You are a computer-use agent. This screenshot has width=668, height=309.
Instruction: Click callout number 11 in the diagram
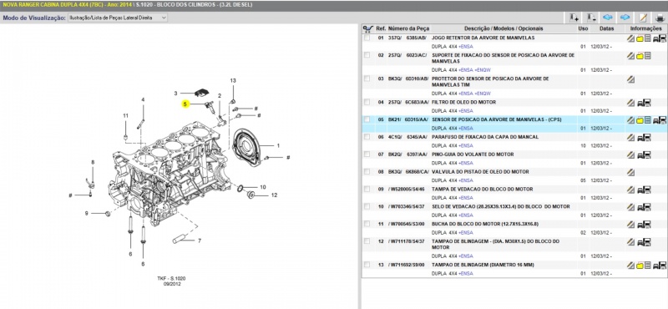tap(126, 116)
